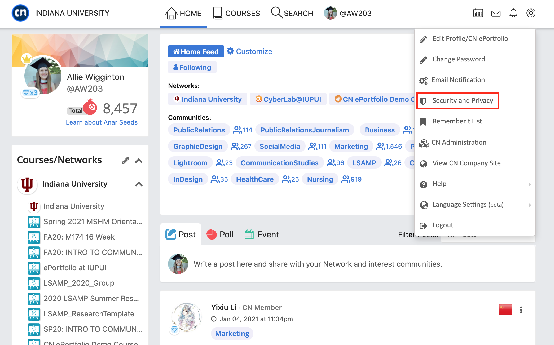Open the calendar icon in header
The width and height of the screenshot is (554, 345).
tap(478, 13)
